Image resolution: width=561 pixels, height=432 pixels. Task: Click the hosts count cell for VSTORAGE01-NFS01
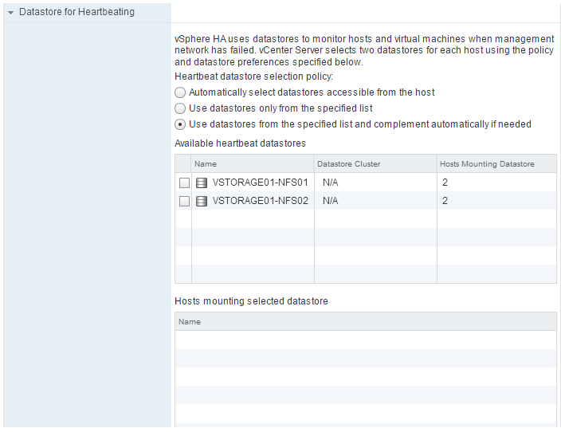coord(445,183)
